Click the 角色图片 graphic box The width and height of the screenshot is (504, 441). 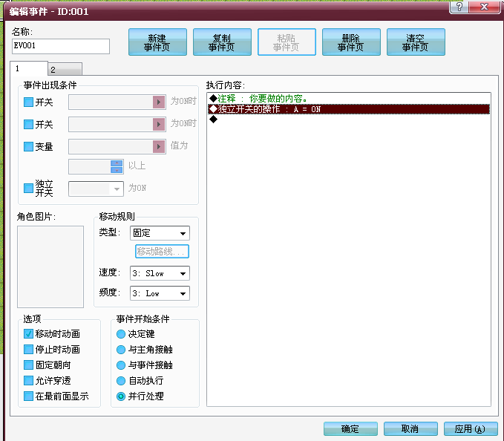click(50, 267)
